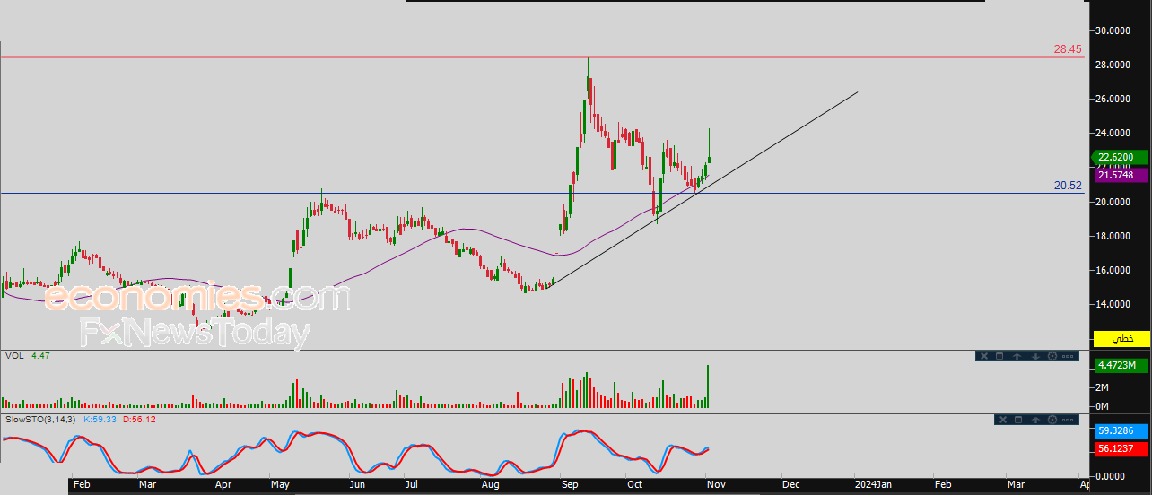This screenshot has height=495, width=1152.
Task: Click the 28.45 resistance level label
Action: click(1068, 50)
